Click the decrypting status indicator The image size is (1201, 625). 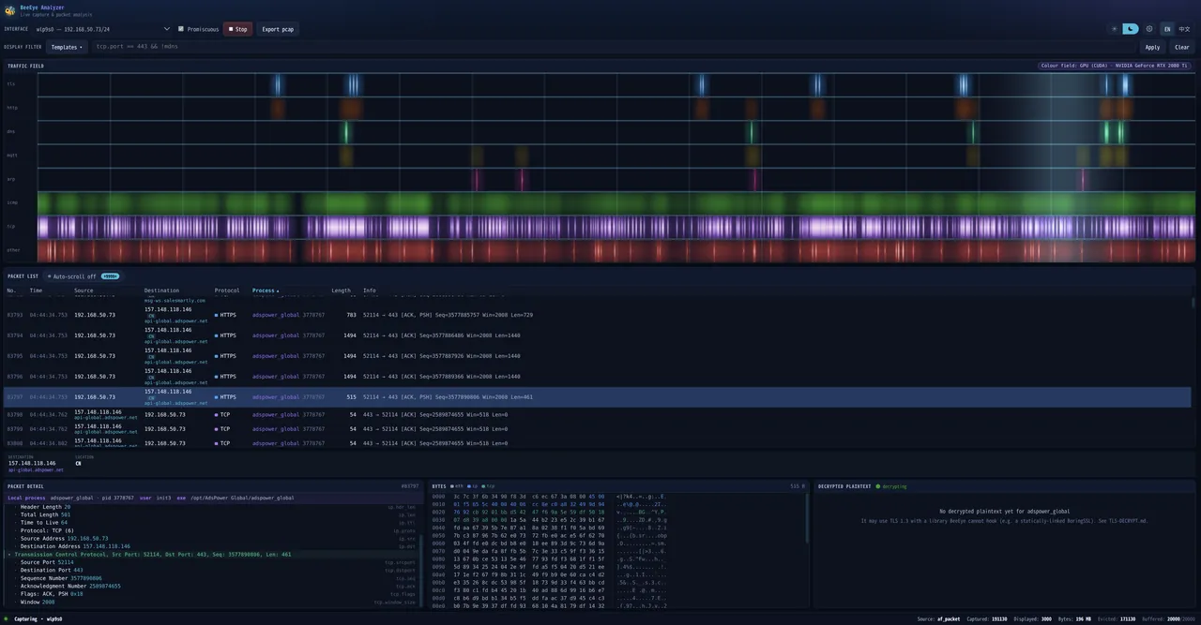[891, 486]
